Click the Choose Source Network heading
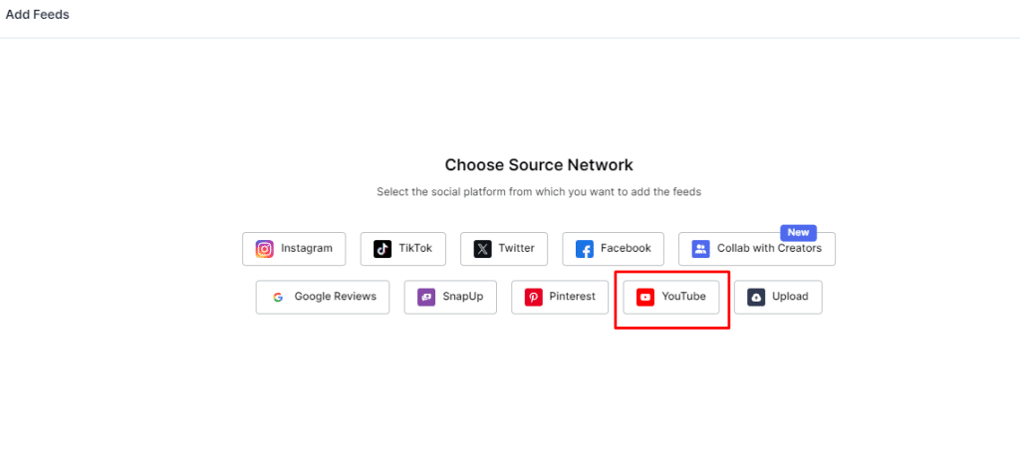 coord(539,165)
